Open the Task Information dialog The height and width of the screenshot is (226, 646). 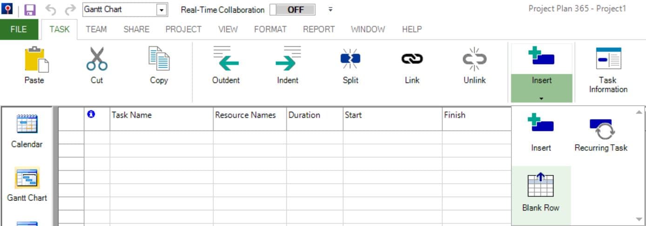pyautogui.click(x=608, y=70)
